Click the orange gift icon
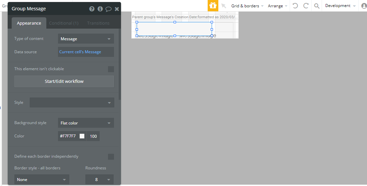 tap(213, 6)
